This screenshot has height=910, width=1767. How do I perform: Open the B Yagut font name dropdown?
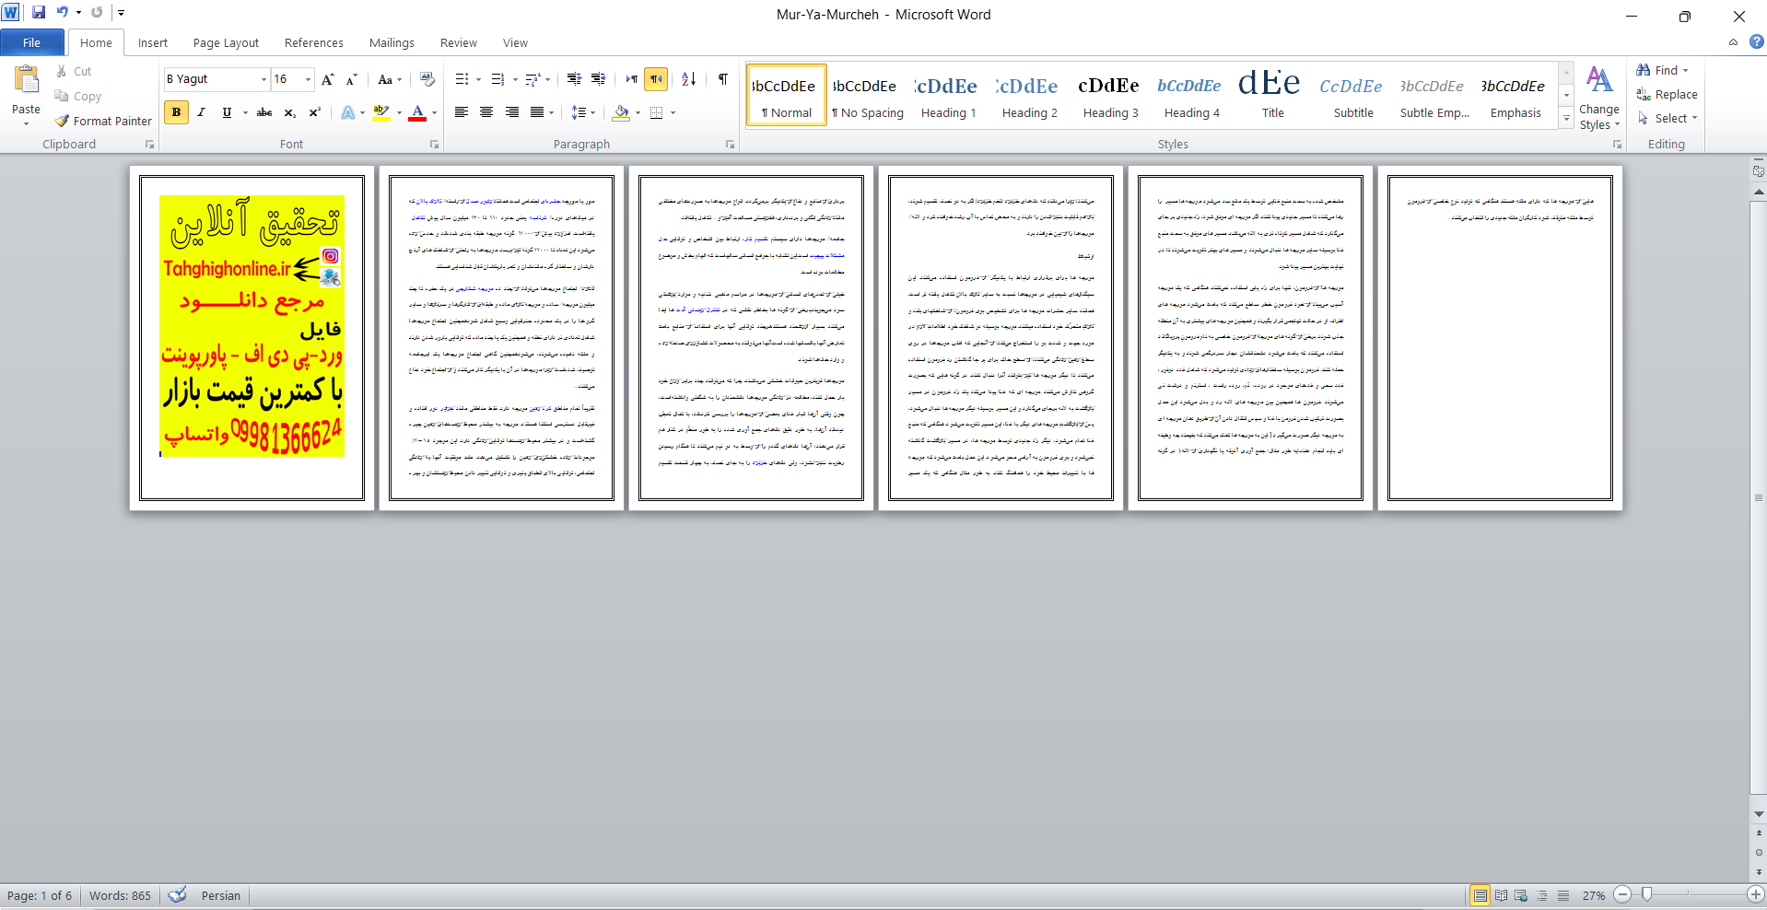(263, 79)
